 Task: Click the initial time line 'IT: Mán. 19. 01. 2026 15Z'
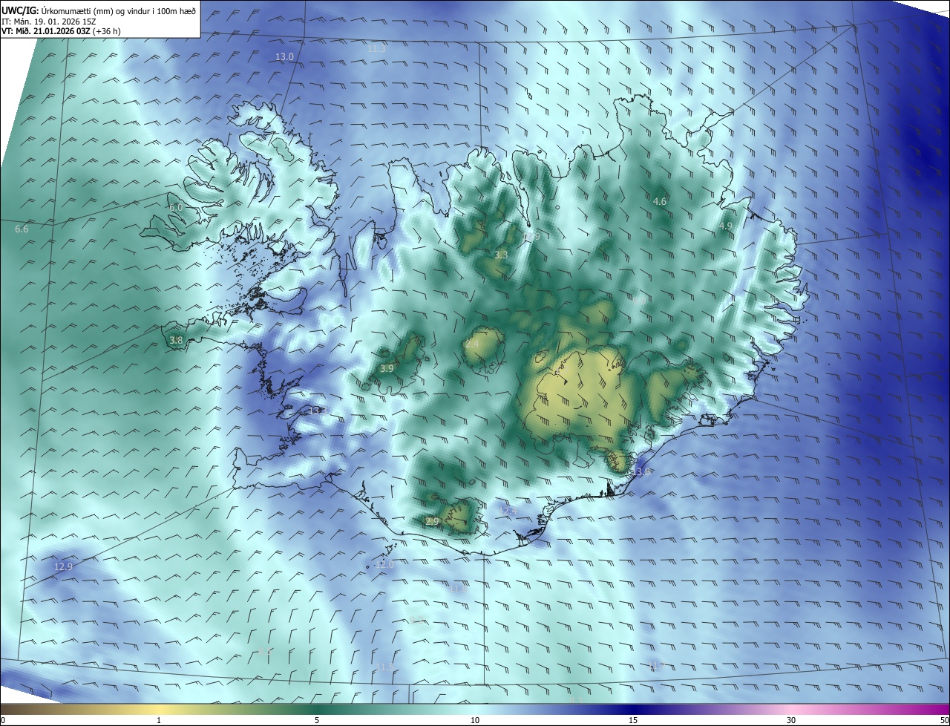[48, 22]
